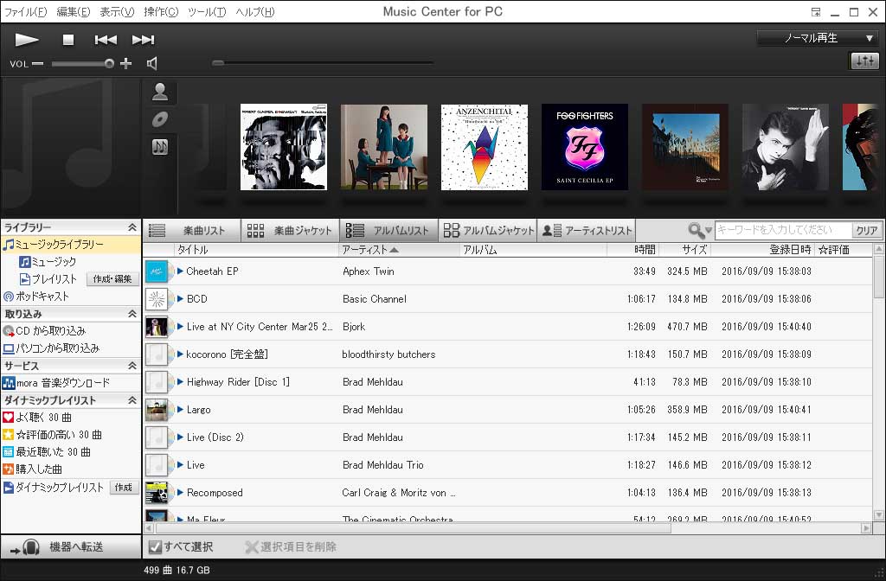Expand the Cheetah EP album row
This screenshot has height=581, width=886.
(180, 271)
